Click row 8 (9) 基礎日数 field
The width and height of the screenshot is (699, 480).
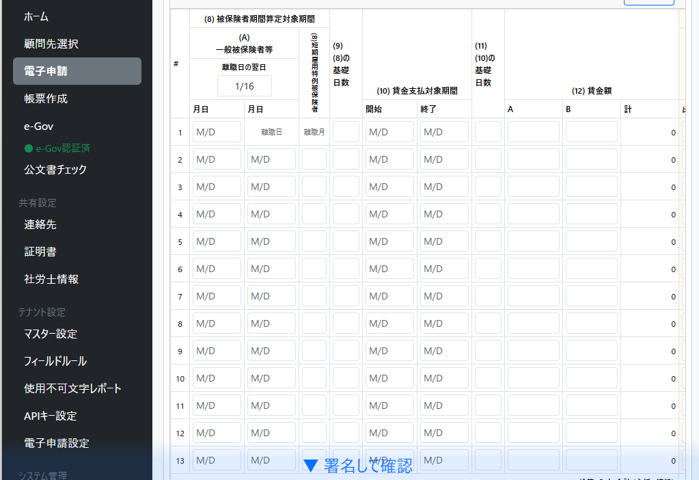pos(346,323)
